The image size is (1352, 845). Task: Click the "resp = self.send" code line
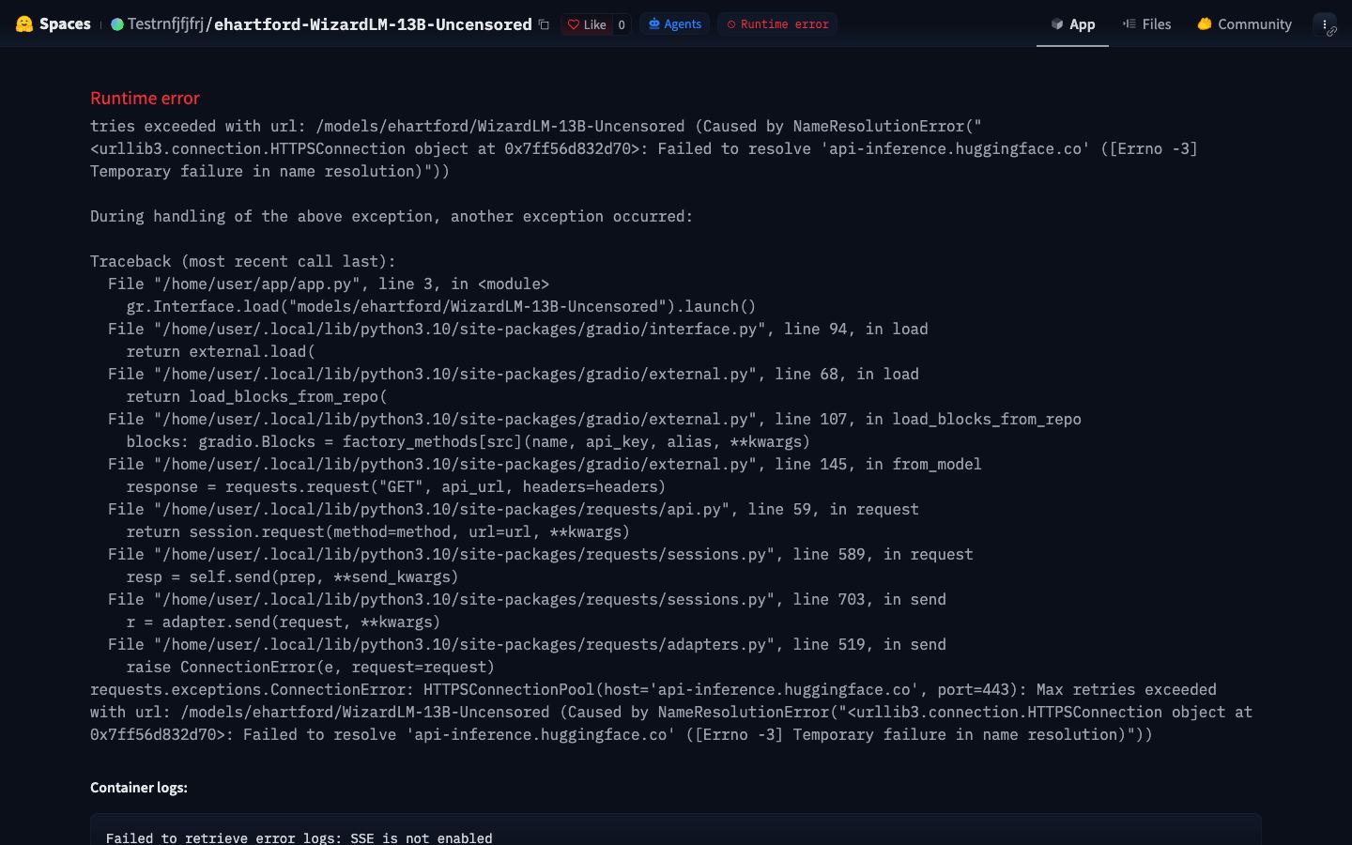coord(293,576)
